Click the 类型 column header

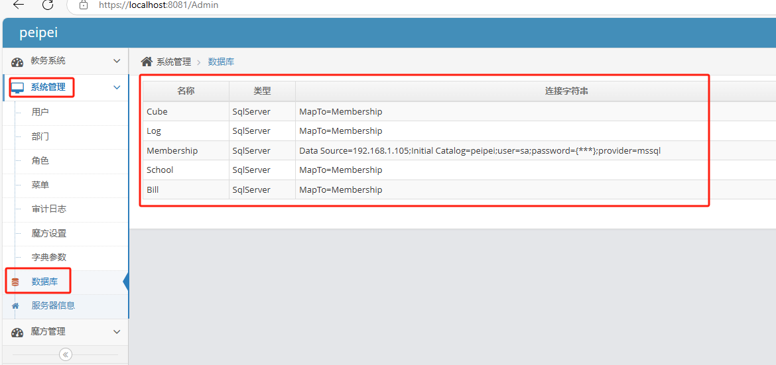(262, 91)
